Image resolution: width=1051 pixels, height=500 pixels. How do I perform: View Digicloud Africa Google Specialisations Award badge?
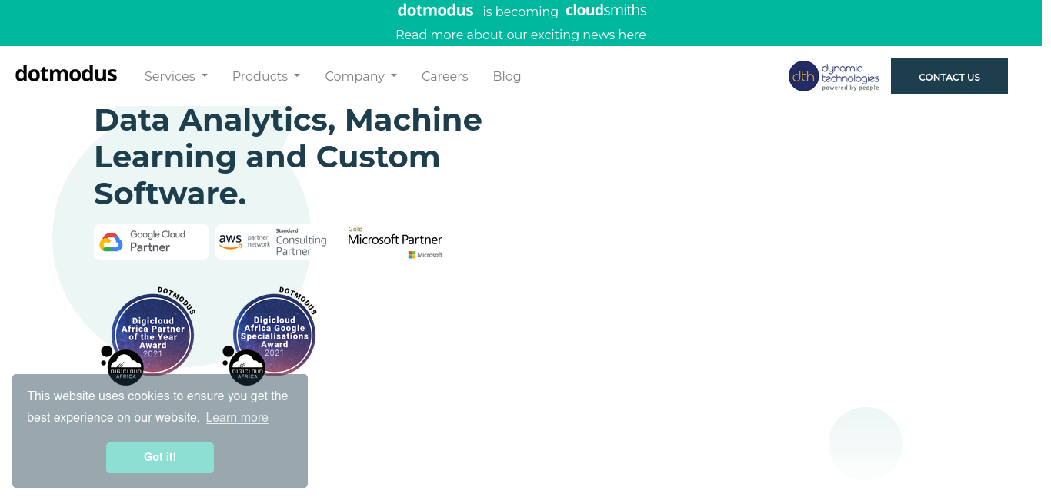[270, 336]
